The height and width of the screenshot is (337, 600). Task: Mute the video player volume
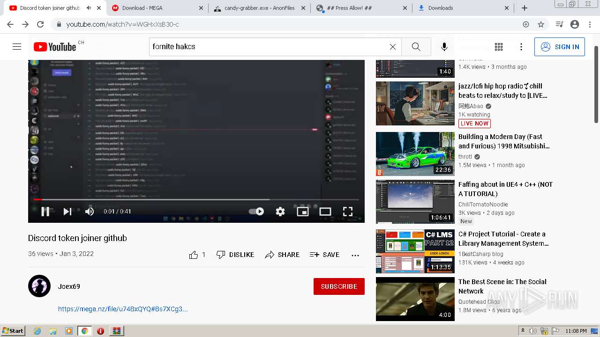point(90,212)
